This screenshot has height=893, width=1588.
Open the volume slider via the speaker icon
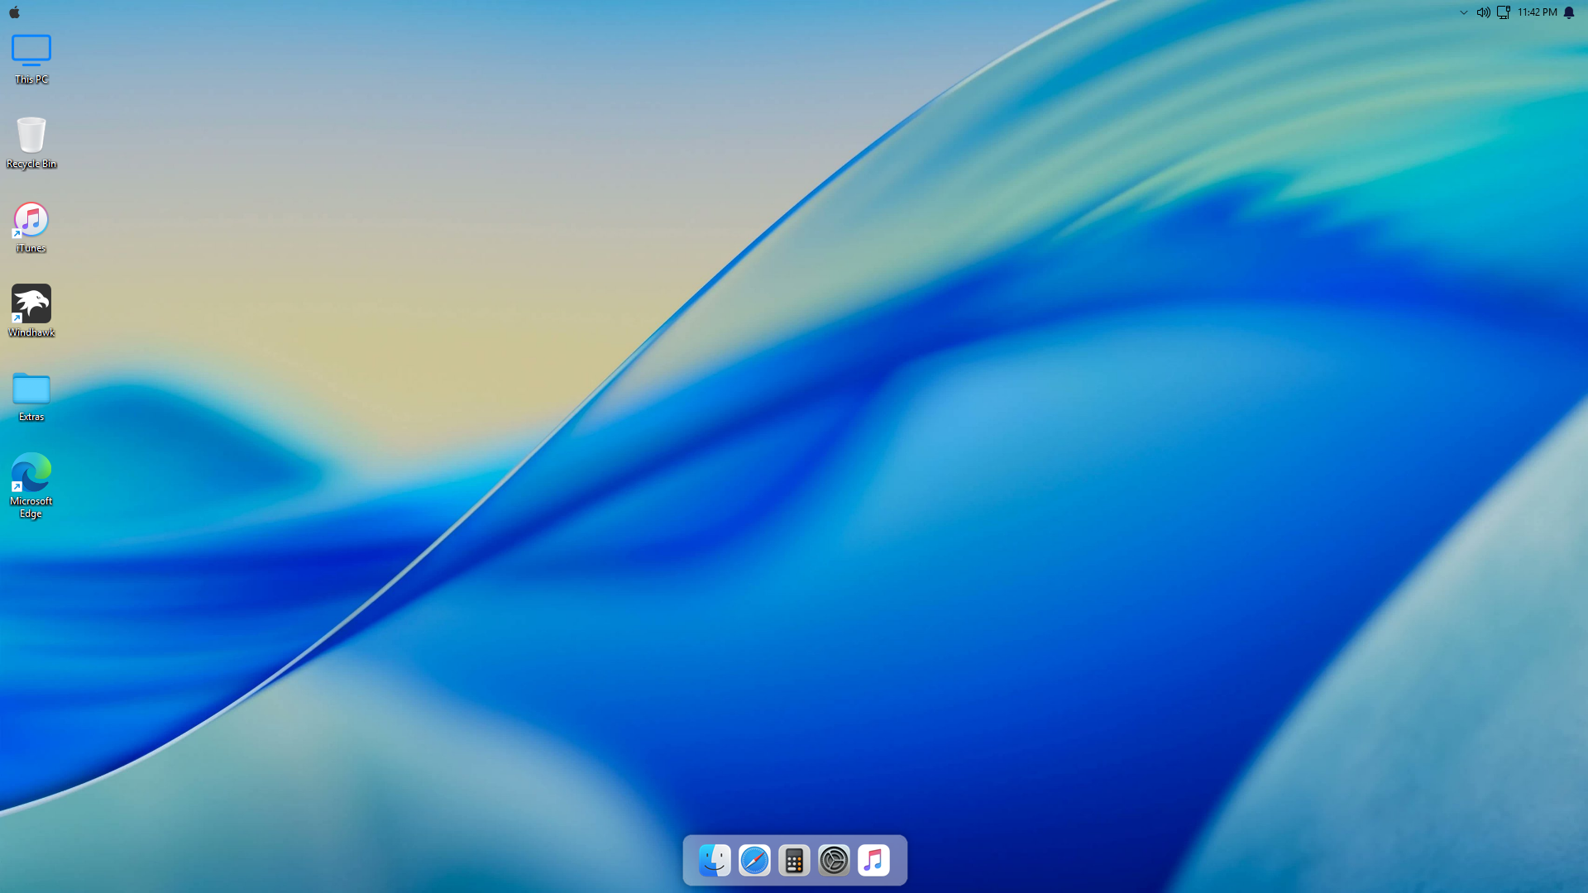click(1482, 12)
